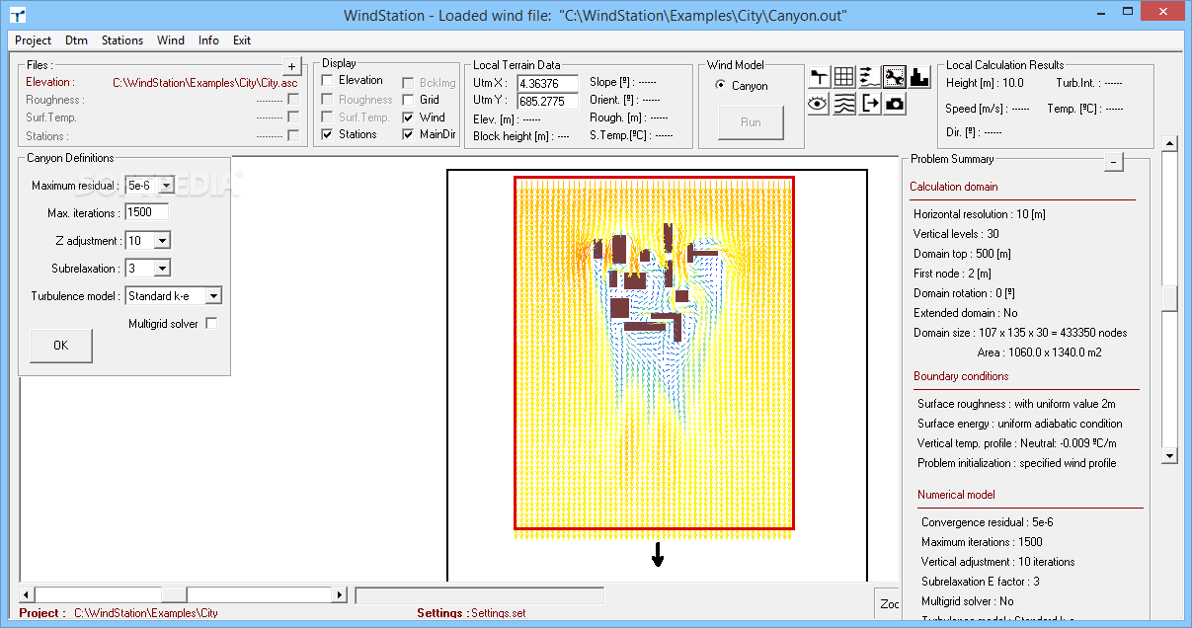Toggle the wrench settings icon
This screenshot has height=628, width=1192.
(x=895, y=77)
